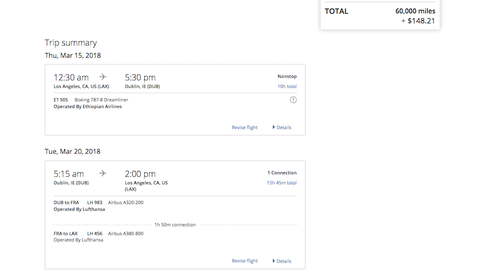Image resolution: width=479 pixels, height=270 pixels.
Task: Click the 15h 45m total duration link
Action: [282, 183]
